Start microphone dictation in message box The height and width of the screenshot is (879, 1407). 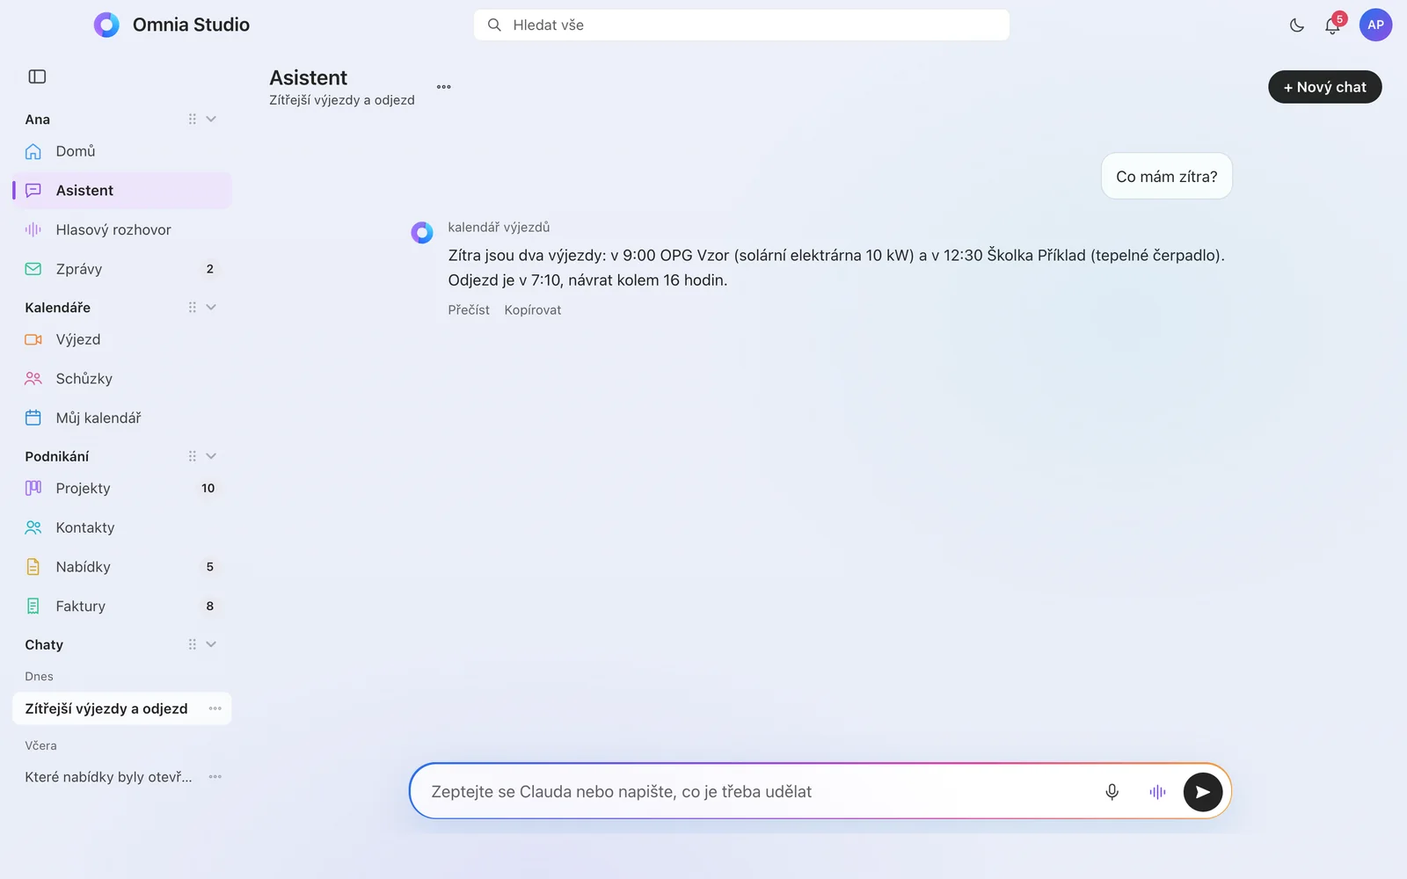[1112, 792]
